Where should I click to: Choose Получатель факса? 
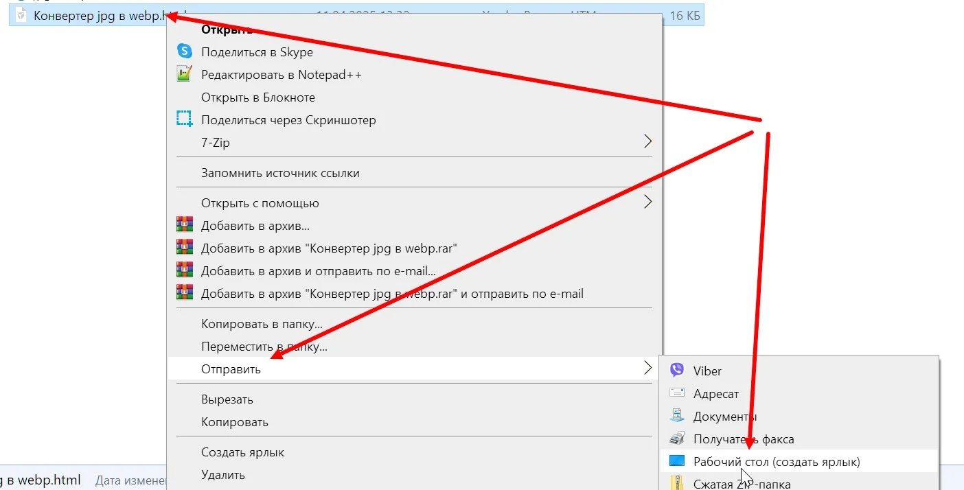pos(744,439)
